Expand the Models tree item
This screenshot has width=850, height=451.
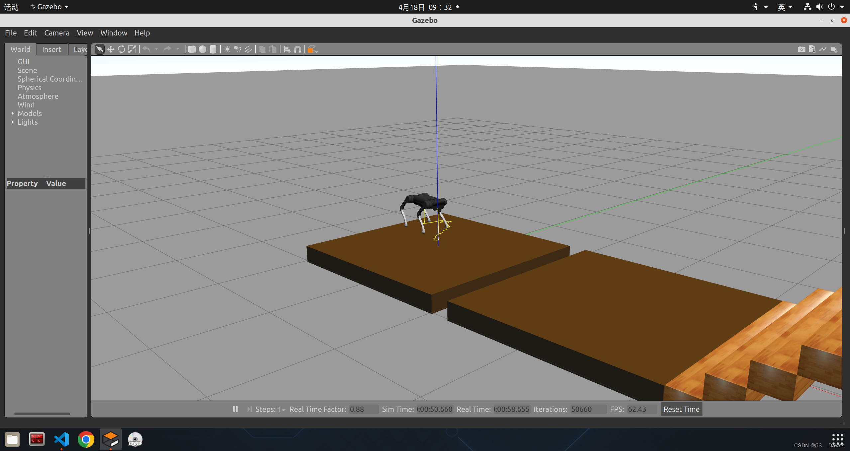tap(13, 113)
